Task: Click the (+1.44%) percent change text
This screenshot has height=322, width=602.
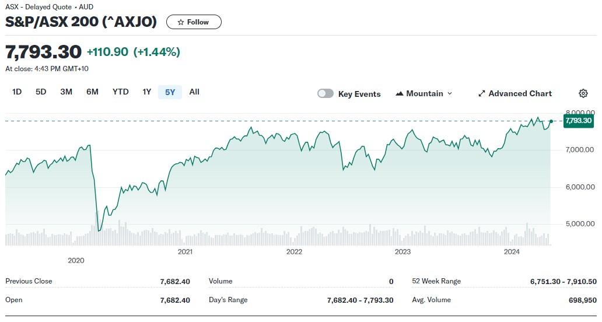Action: click(x=157, y=52)
